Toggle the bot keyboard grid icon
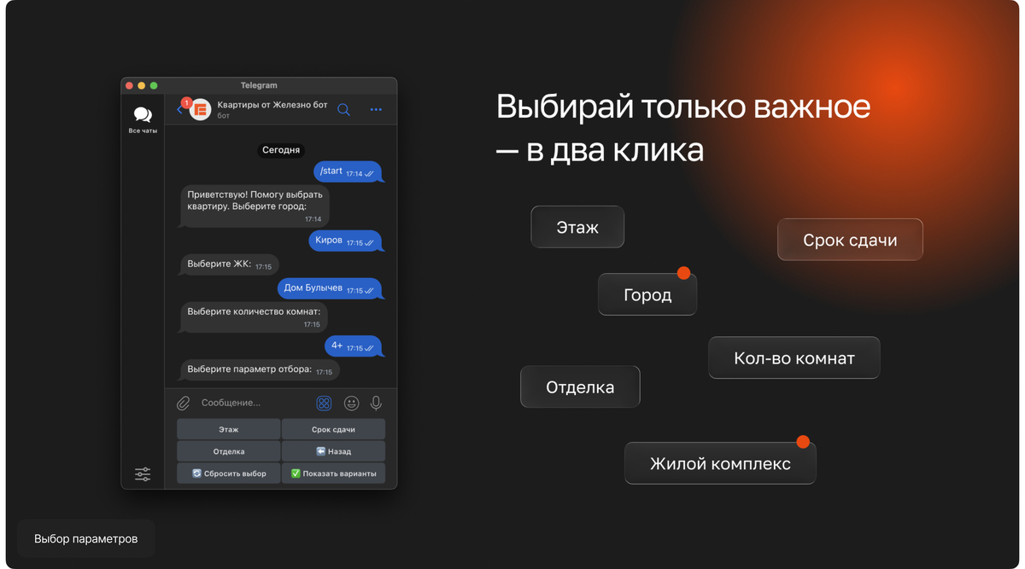 pos(324,403)
